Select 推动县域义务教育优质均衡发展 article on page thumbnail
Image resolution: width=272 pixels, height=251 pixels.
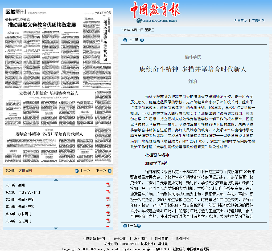click(42, 25)
